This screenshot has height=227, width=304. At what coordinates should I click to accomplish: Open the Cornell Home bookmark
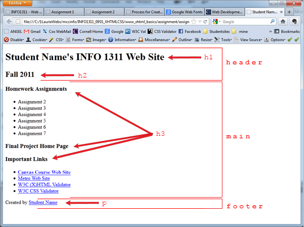88,31
